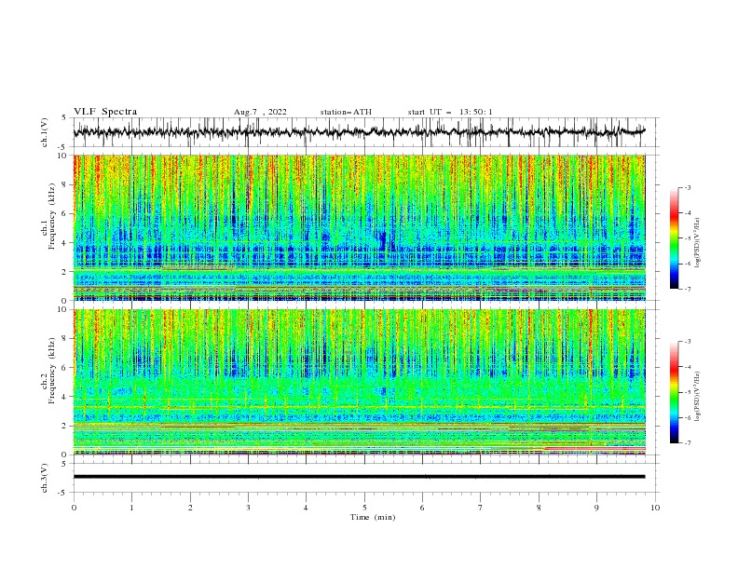Click the lower colorbar '-7' scale value

[x=687, y=443]
